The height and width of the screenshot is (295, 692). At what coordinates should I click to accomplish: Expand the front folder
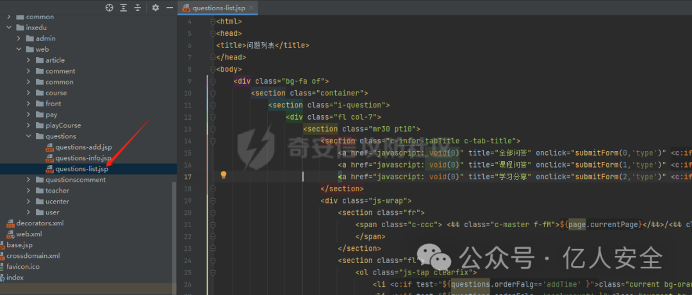29,104
